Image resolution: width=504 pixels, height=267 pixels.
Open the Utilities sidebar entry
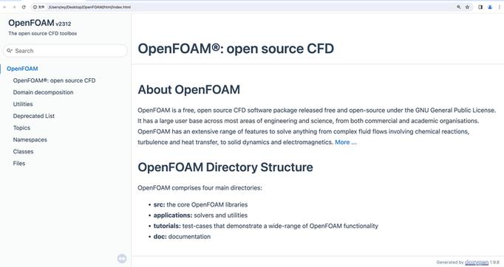tap(23, 104)
